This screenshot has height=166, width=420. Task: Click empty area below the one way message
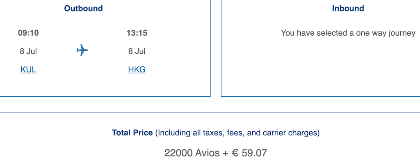tap(320, 70)
